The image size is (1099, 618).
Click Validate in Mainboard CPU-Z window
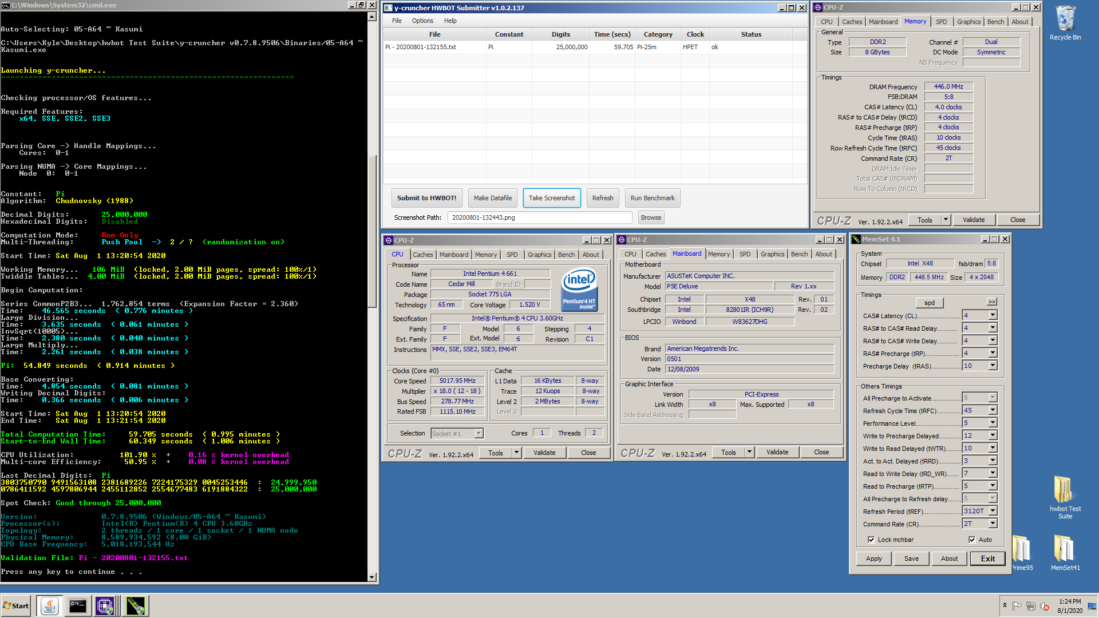click(777, 452)
